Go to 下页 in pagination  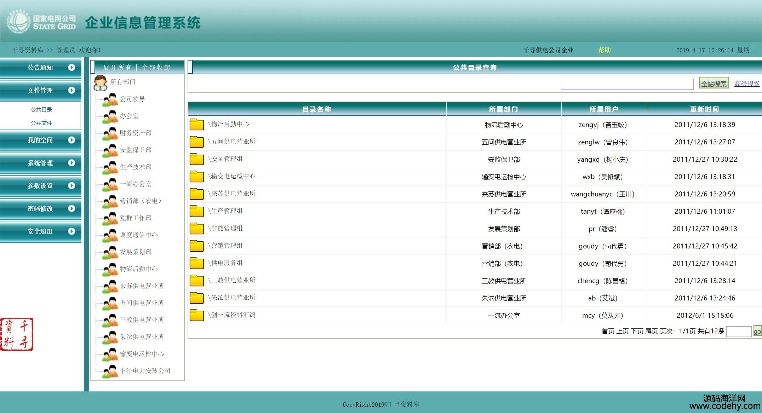[637, 331]
